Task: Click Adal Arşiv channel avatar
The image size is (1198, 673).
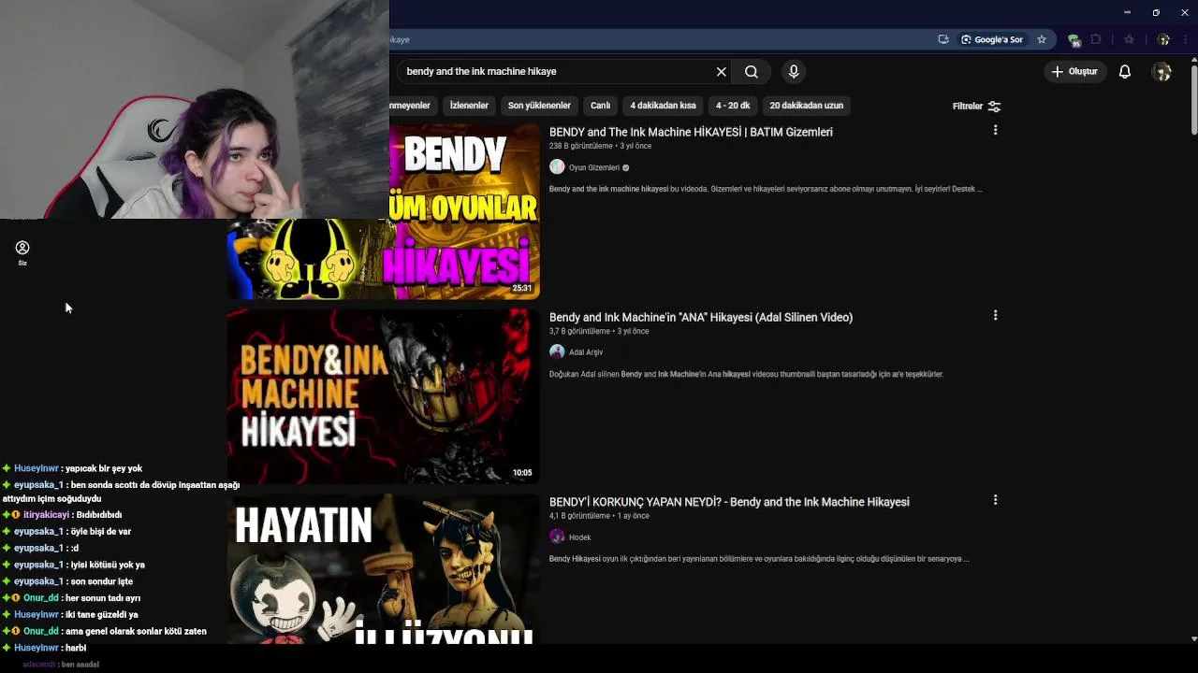Action: click(x=557, y=351)
